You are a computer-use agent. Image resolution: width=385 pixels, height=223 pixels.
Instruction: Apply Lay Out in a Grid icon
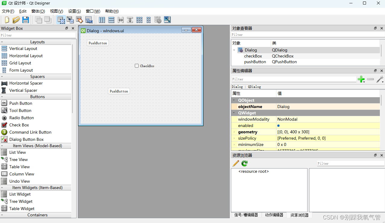(139, 20)
